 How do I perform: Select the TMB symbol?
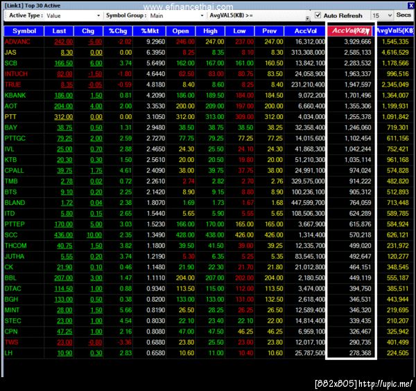pos(11,181)
